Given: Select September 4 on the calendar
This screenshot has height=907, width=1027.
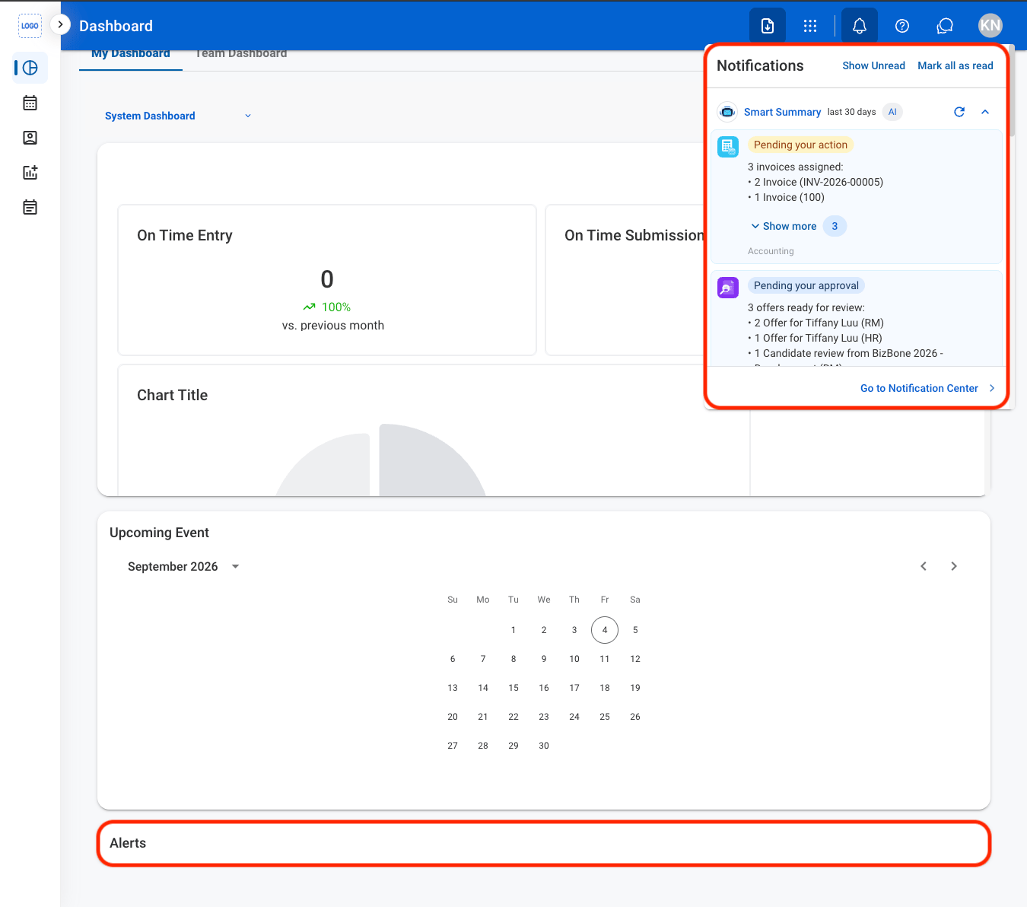Looking at the screenshot, I should (x=605, y=630).
